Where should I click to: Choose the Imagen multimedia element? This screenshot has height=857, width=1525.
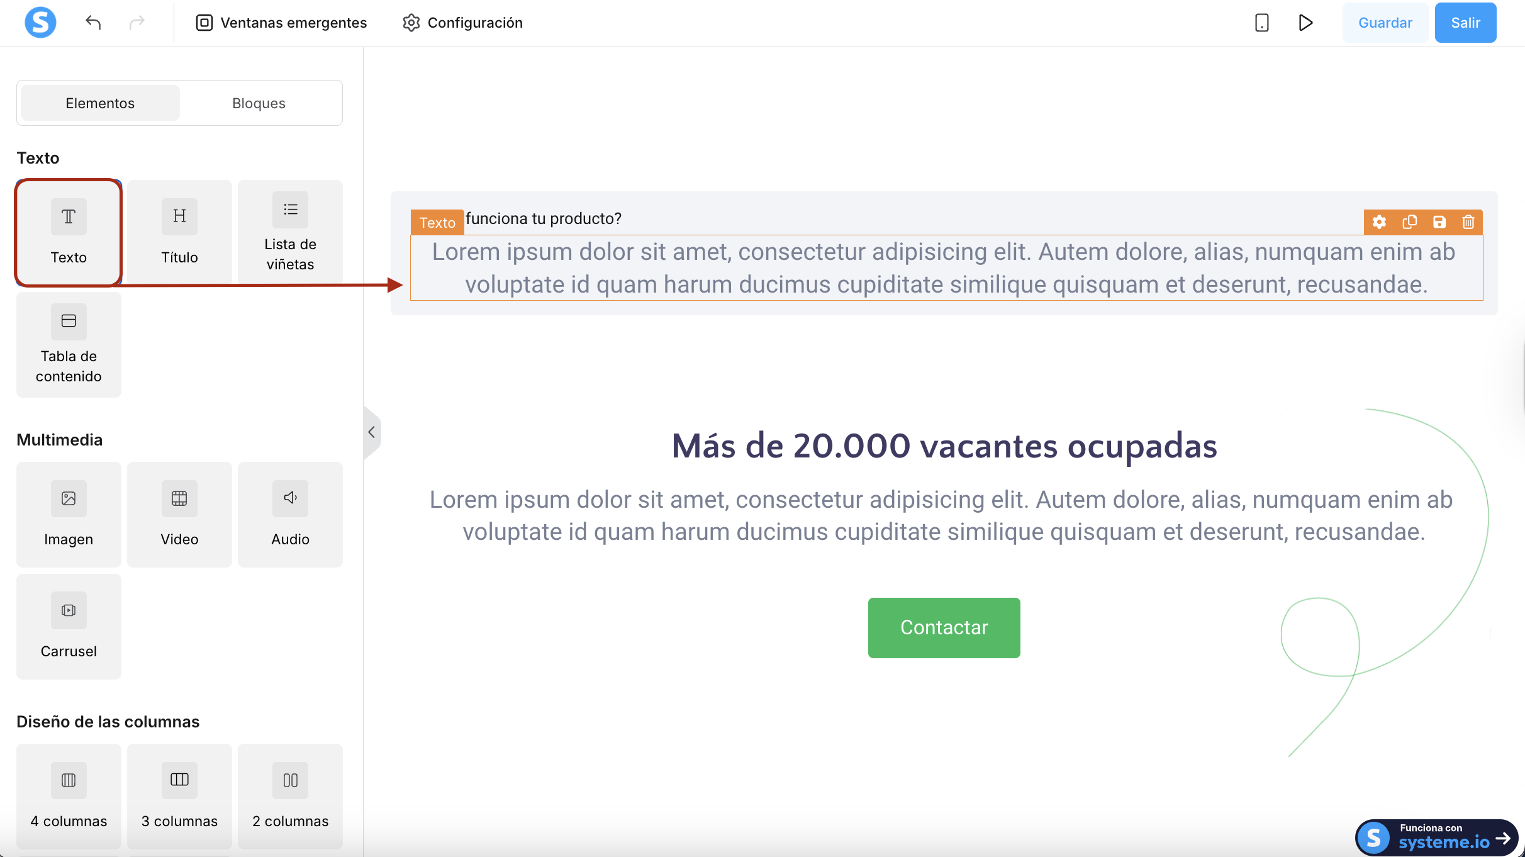pyautogui.click(x=69, y=514)
